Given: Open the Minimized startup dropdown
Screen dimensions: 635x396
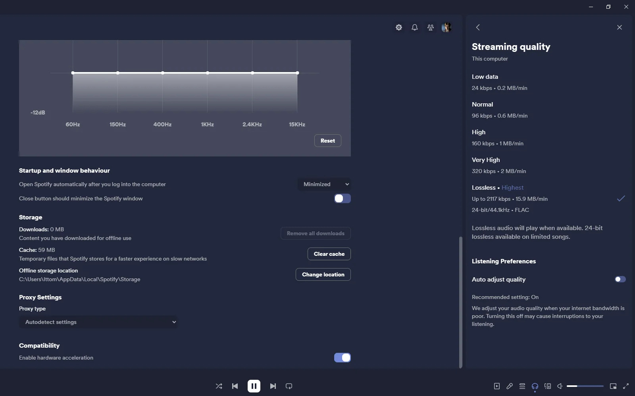Looking at the screenshot, I should tap(324, 184).
